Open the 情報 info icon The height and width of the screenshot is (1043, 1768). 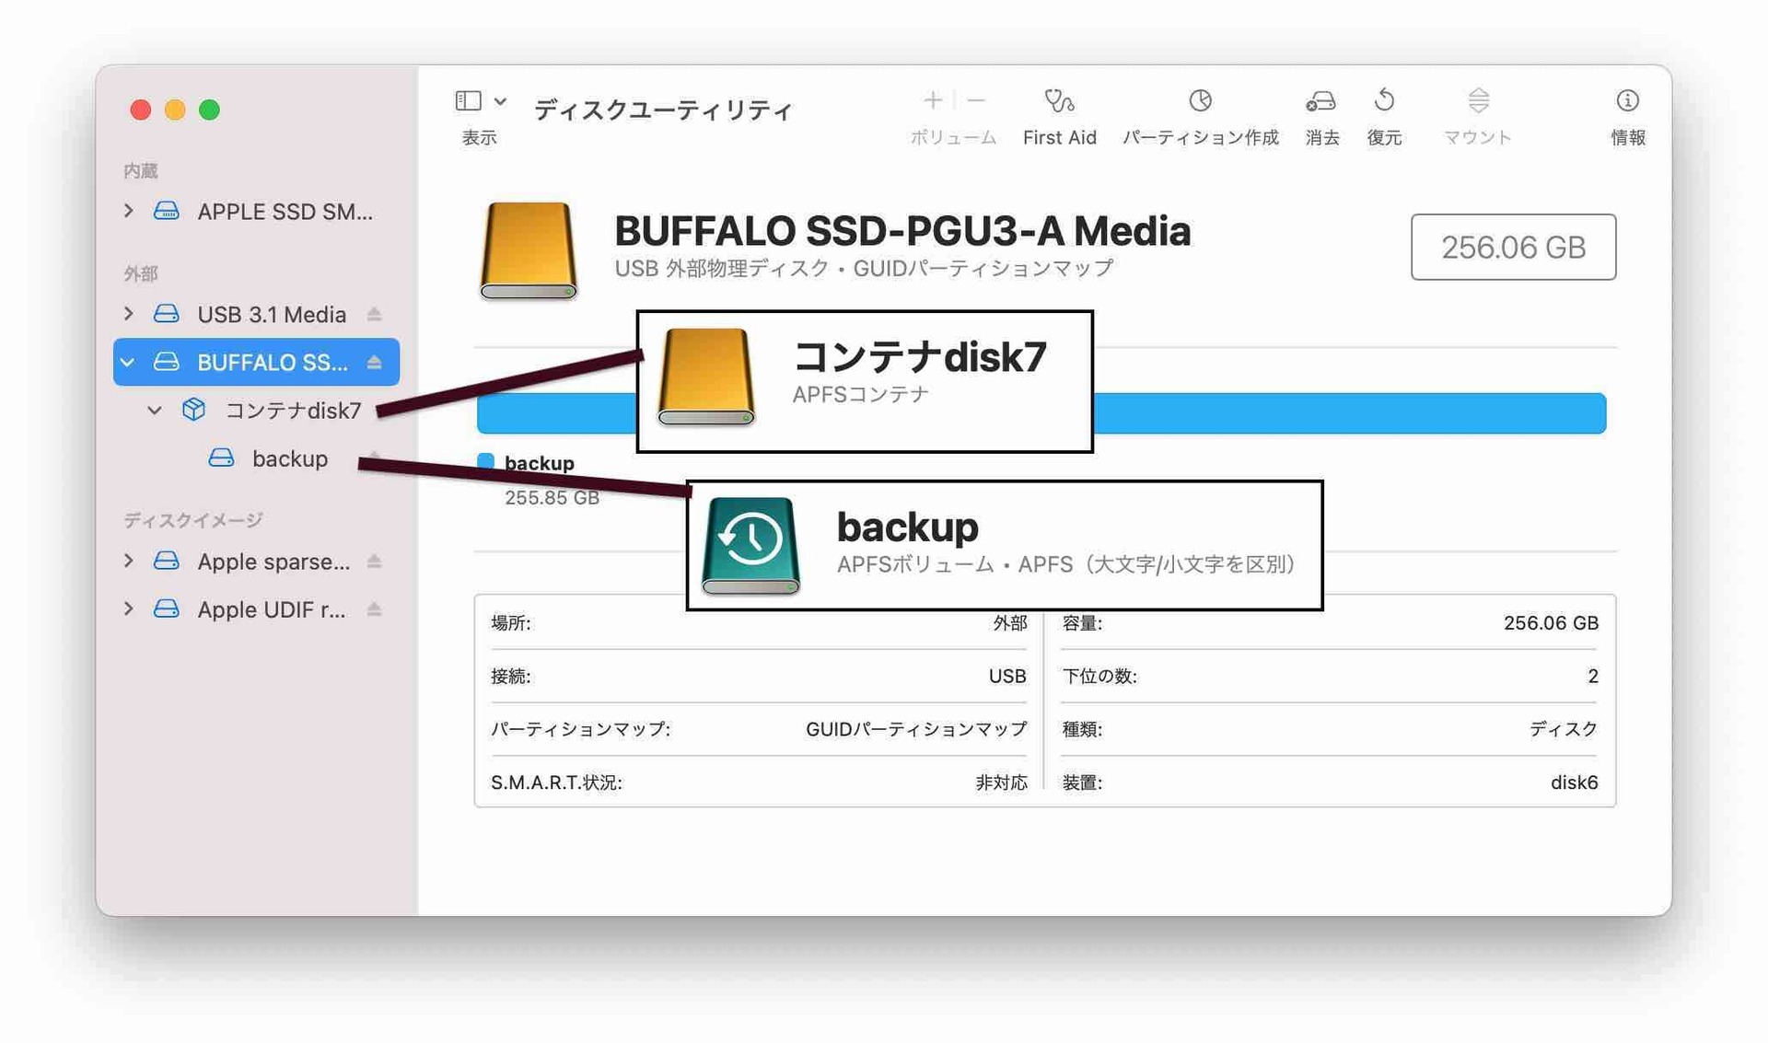tap(1627, 99)
